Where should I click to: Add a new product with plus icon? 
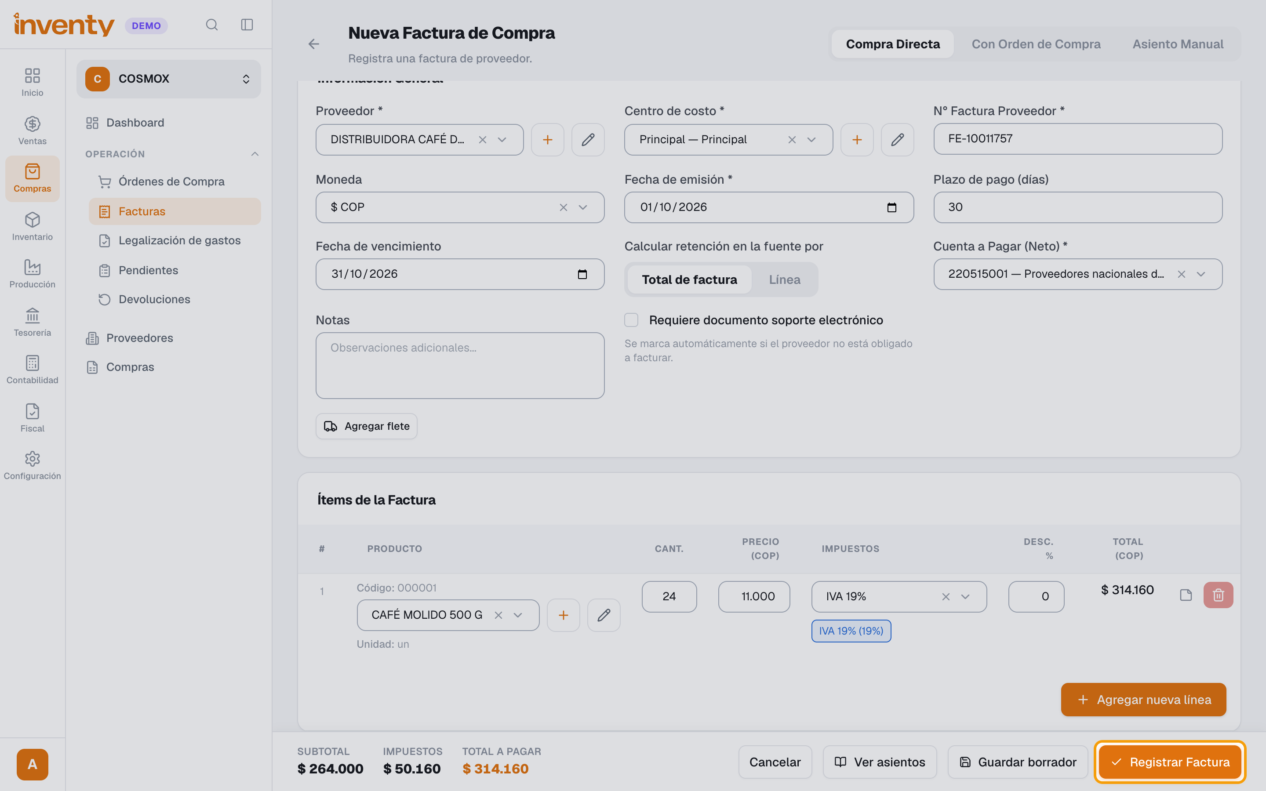coord(564,615)
